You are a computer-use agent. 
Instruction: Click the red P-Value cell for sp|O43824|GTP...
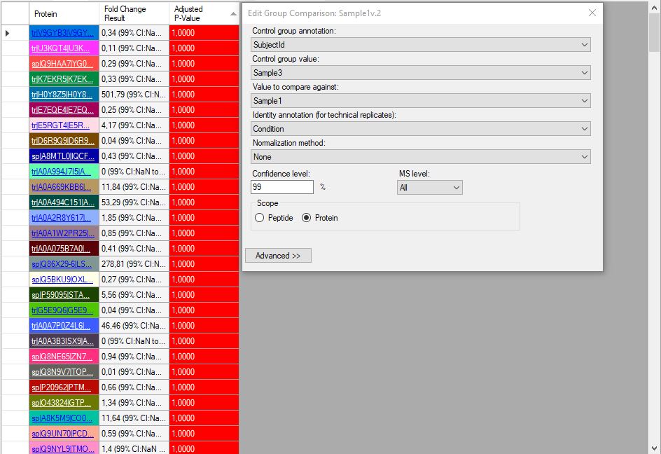point(203,403)
